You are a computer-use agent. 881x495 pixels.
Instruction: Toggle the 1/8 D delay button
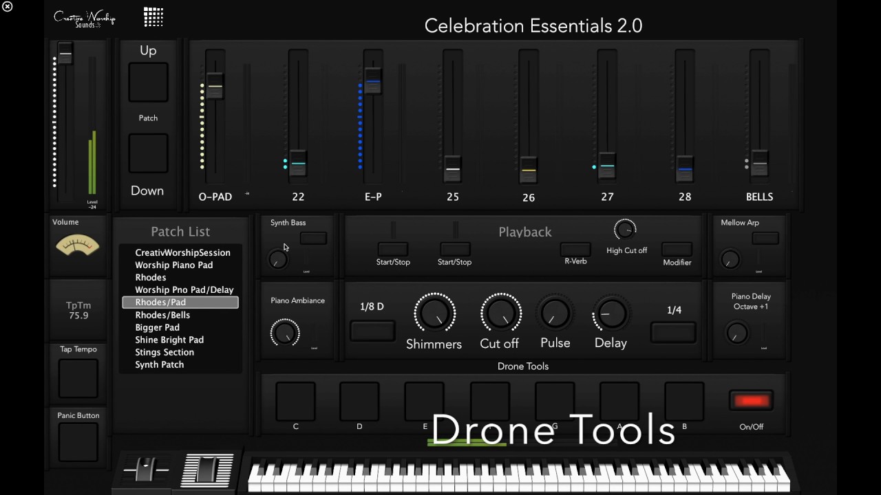point(372,331)
